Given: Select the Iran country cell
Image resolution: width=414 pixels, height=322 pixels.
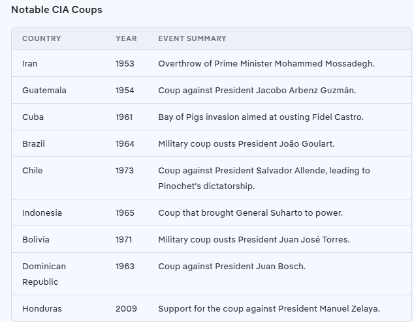Looking at the screenshot, I should coord(30,64).
